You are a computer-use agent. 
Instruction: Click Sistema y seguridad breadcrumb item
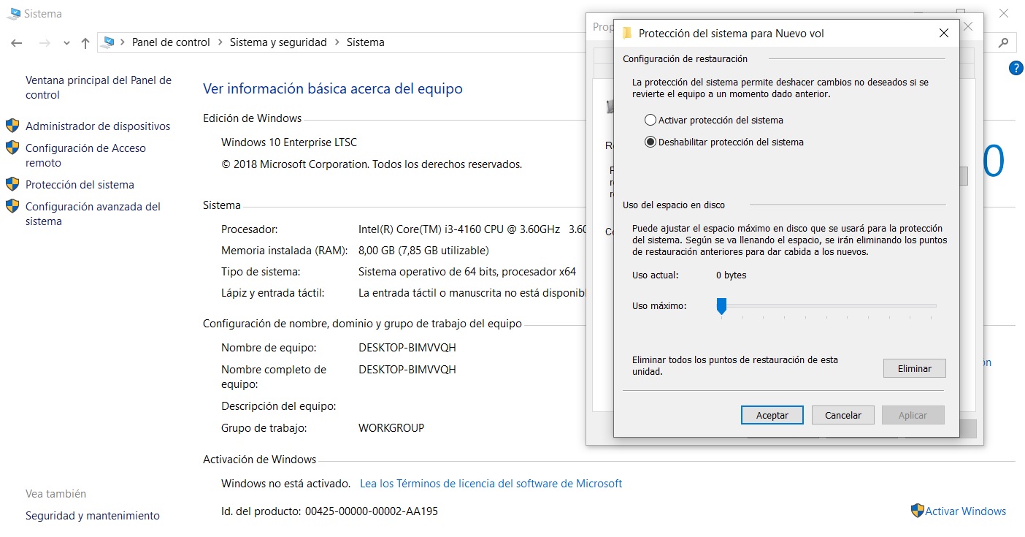pyautogui.click(x=278, y=42)
